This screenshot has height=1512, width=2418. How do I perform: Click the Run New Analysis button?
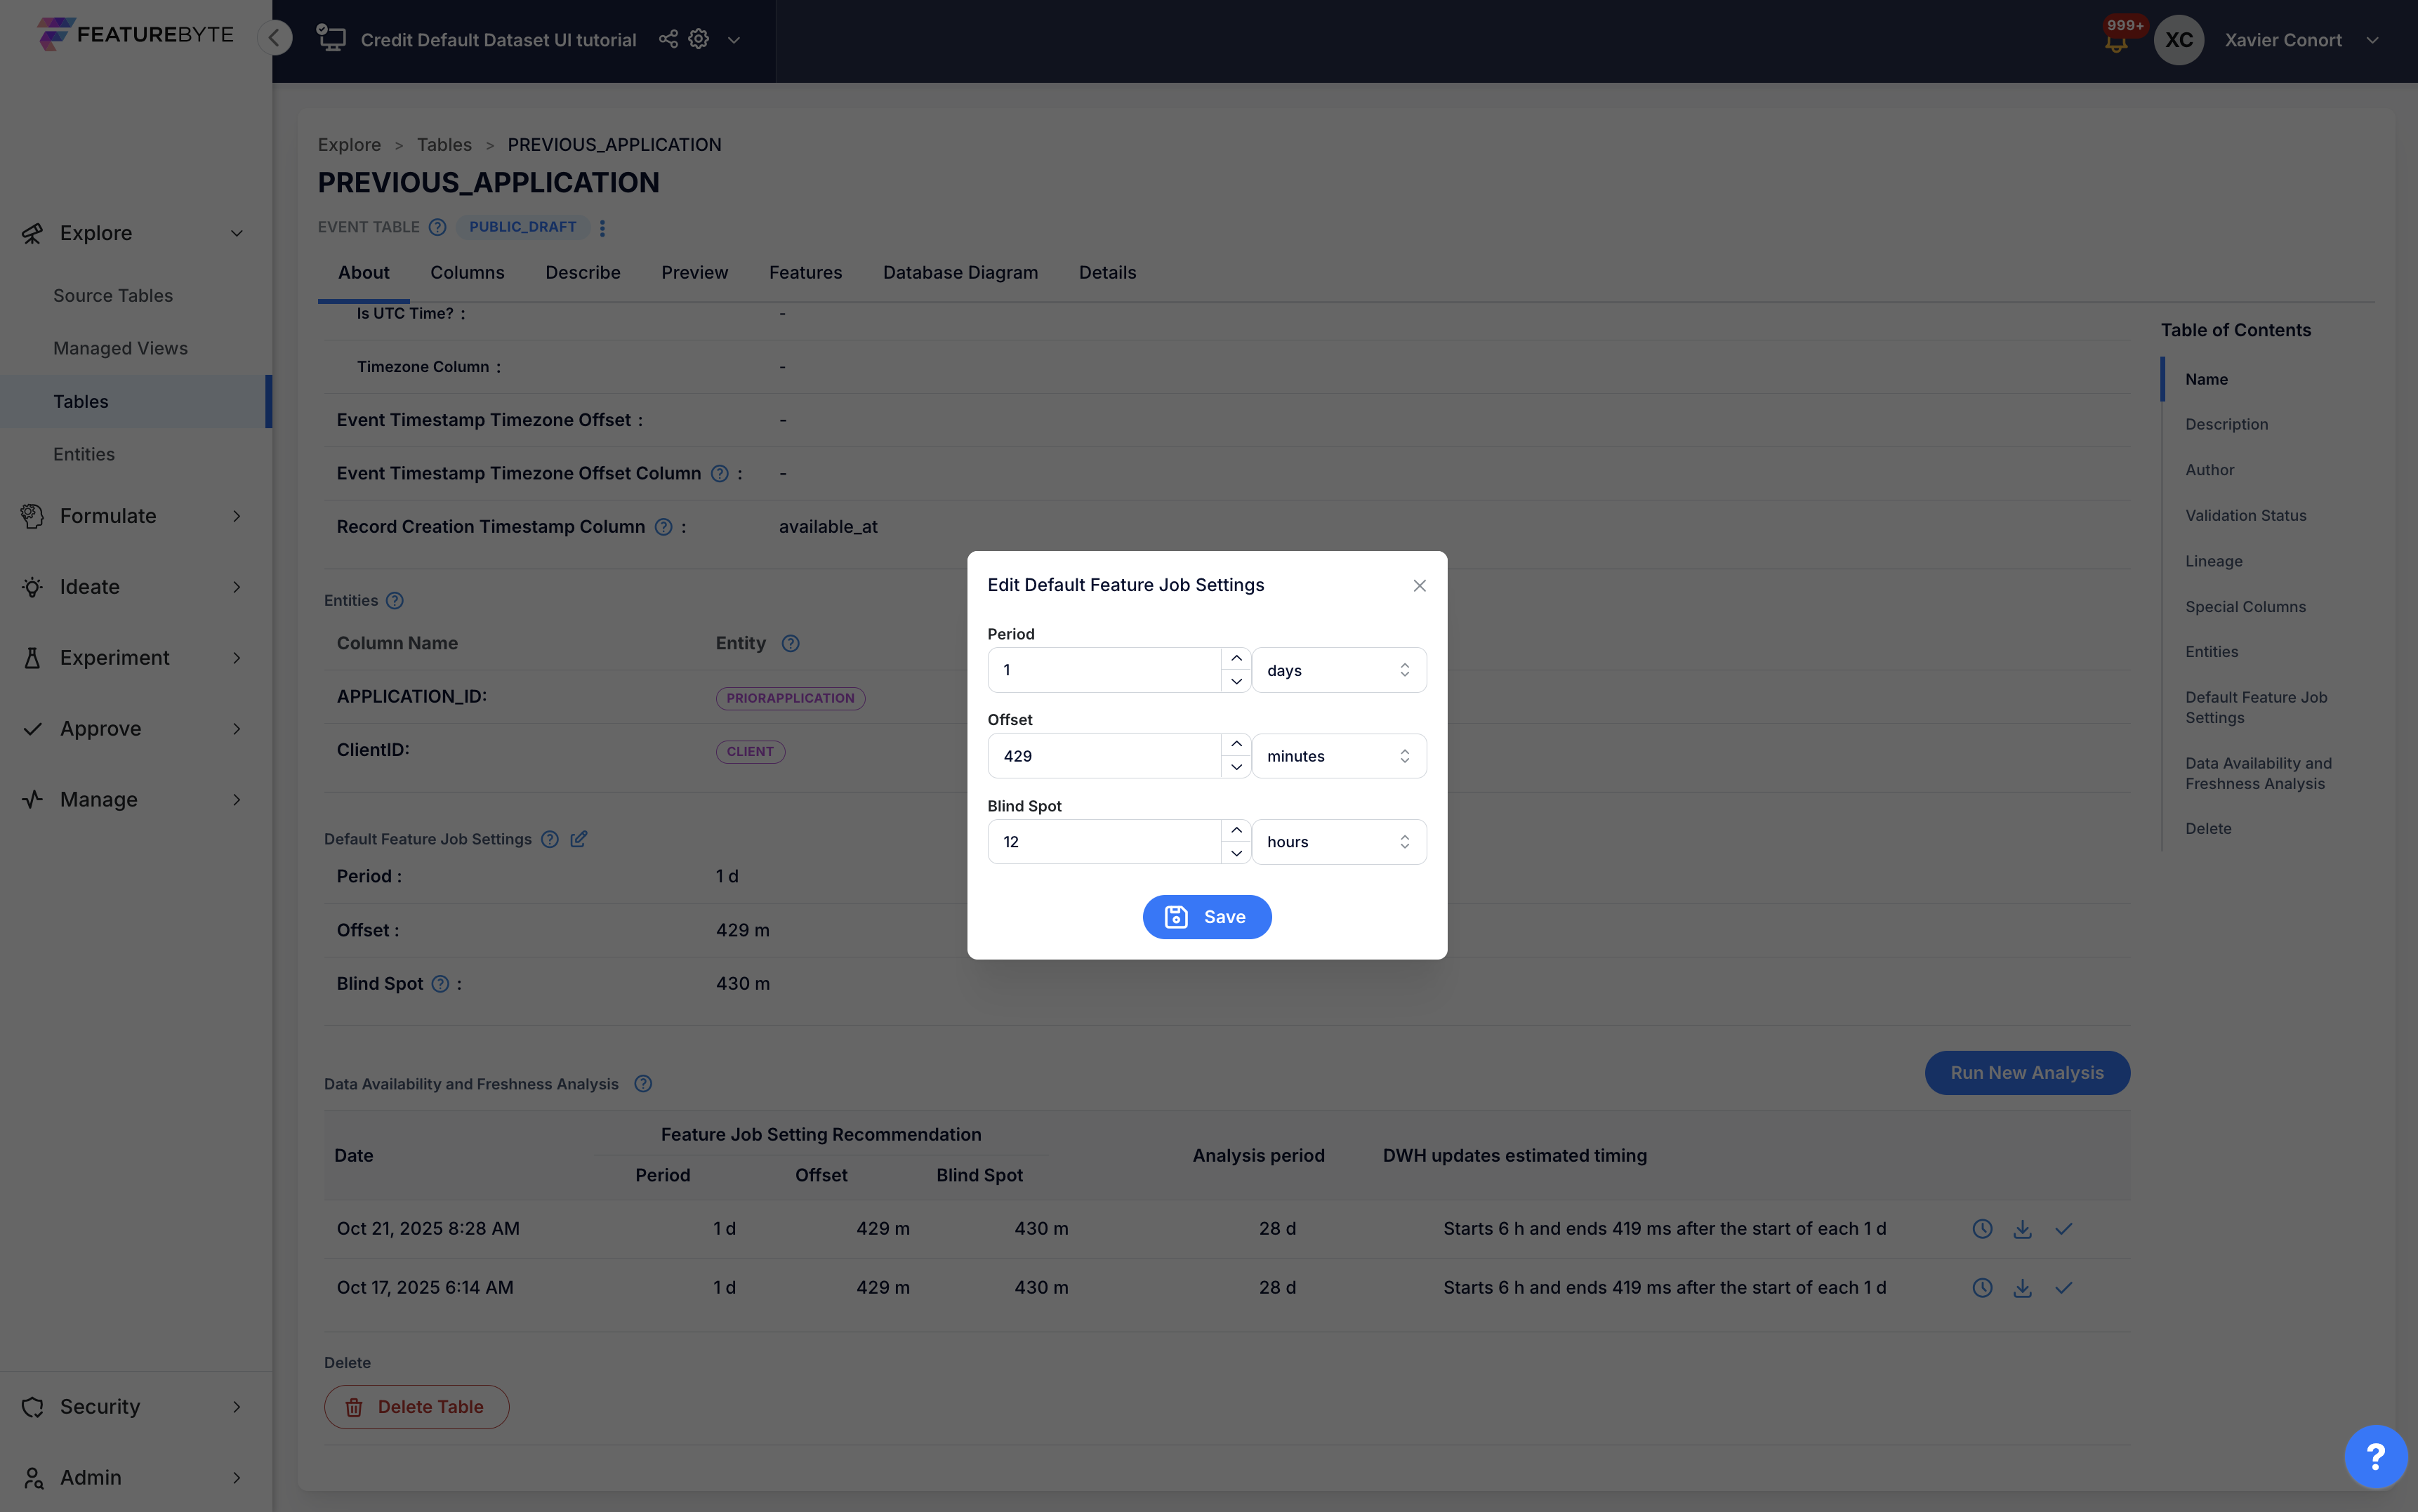click(x=2027, y=1073)
